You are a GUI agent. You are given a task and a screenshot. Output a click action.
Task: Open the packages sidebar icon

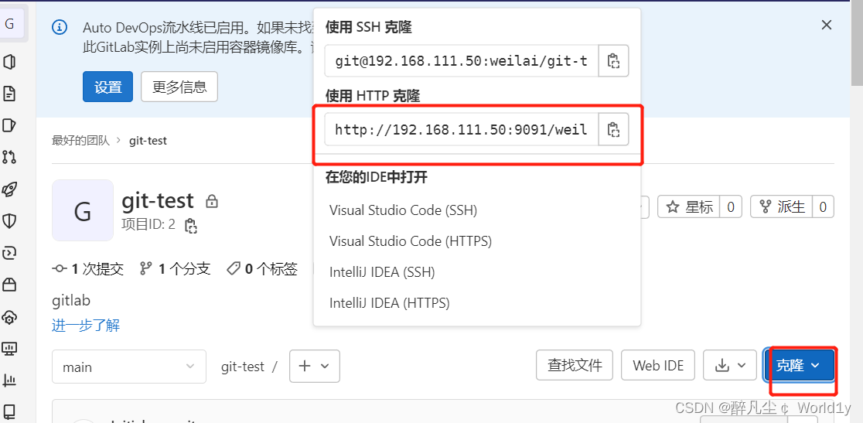(x=9, y=285)
